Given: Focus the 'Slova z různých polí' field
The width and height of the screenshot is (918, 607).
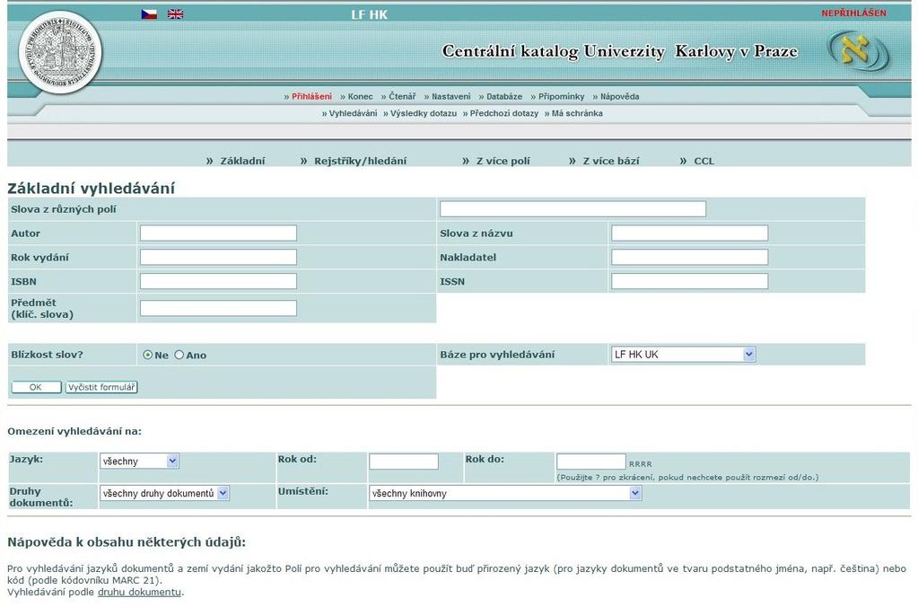Looking at the screenshot, I should 573,209.
